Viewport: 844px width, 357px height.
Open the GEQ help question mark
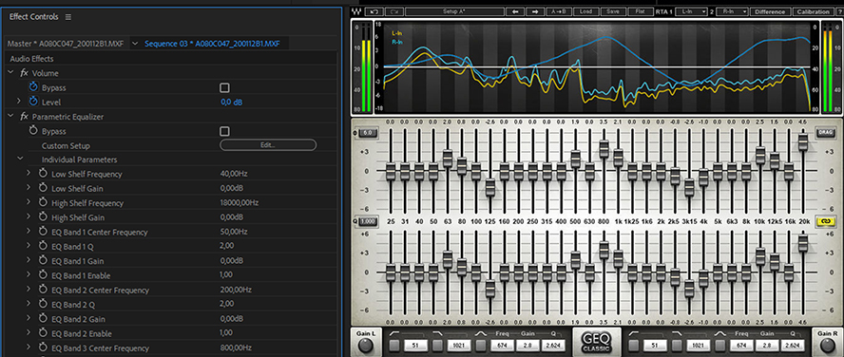click(x=839, y=11)
